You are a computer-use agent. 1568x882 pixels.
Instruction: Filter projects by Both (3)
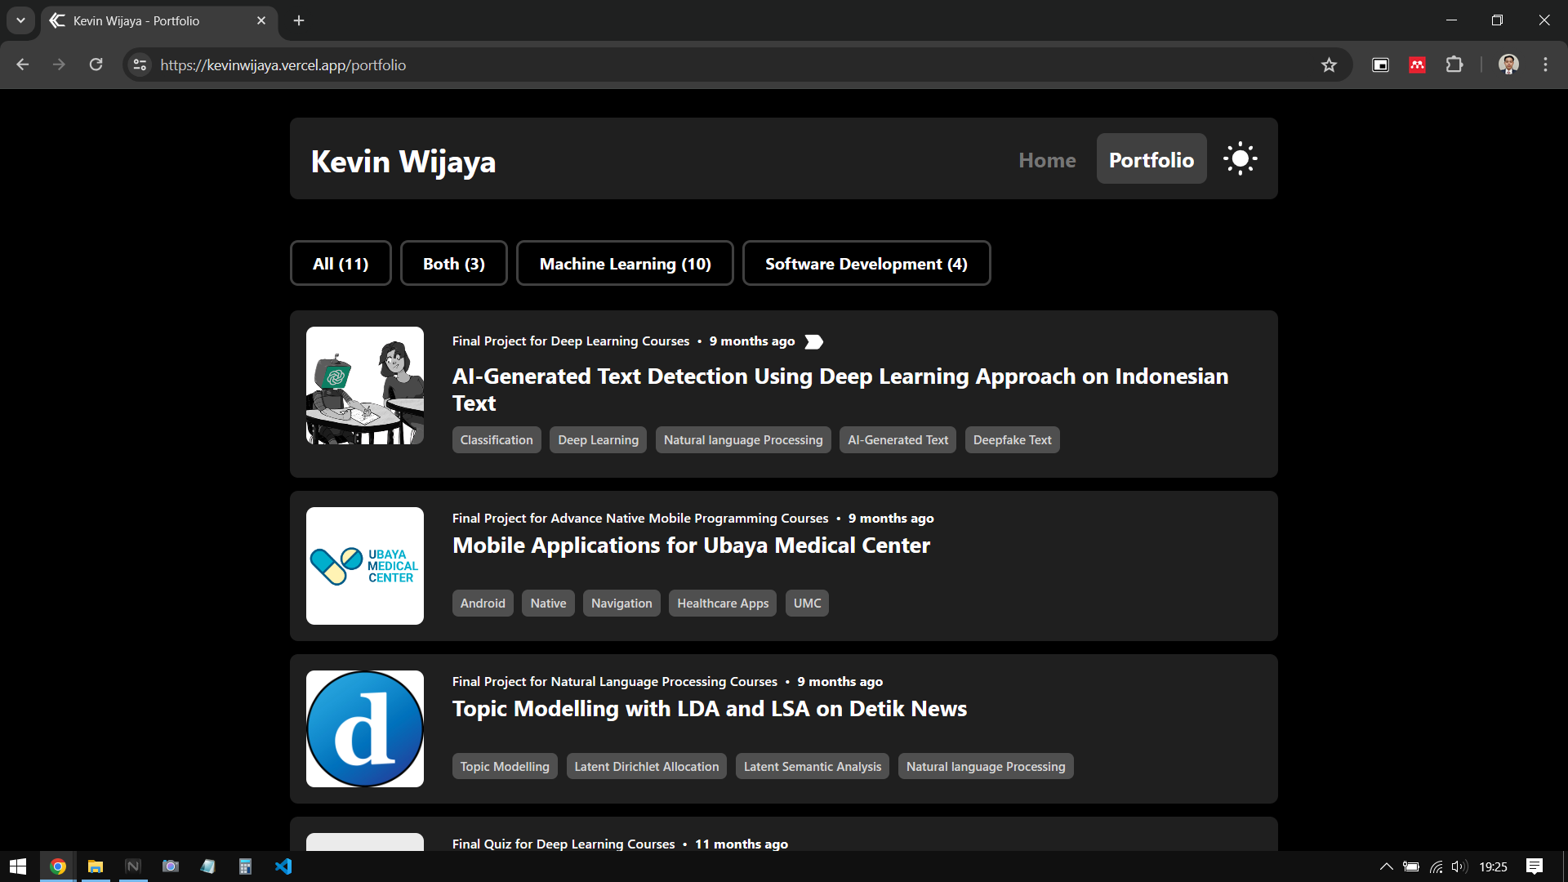click(454, 263)
